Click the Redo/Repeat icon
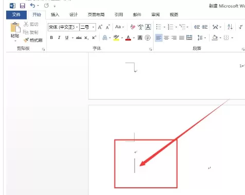This screenshot has height=195, width=245. (x=46, y=6)
